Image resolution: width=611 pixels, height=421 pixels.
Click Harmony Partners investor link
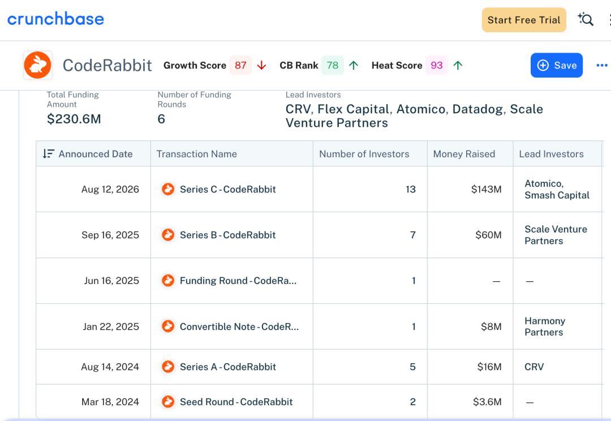(545, 327)
